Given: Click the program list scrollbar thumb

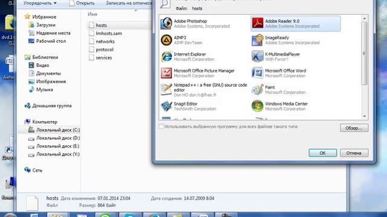Looking at the screenshot, I should point(364,54).
